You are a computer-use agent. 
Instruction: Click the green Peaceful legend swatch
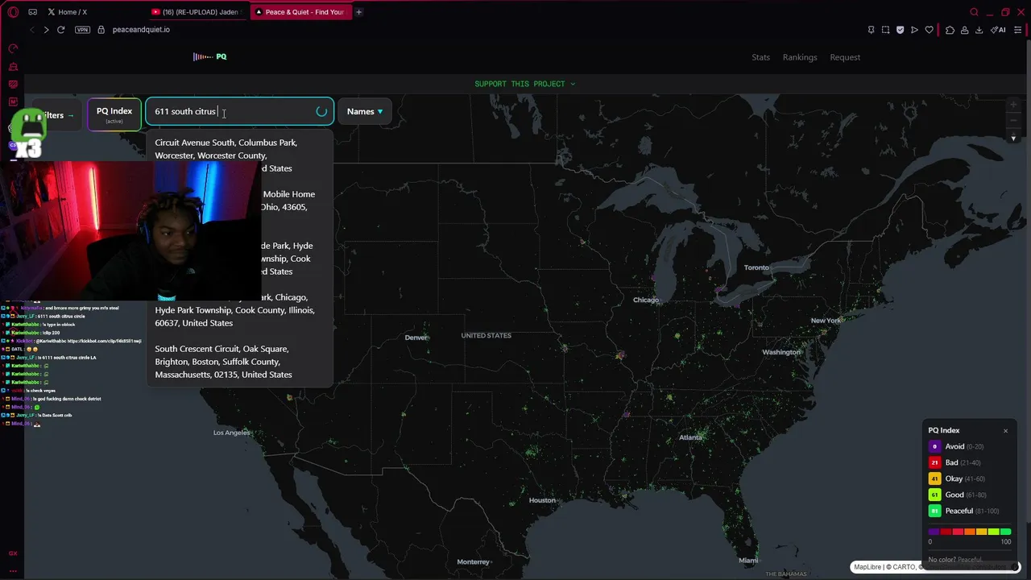pos(935,511)
